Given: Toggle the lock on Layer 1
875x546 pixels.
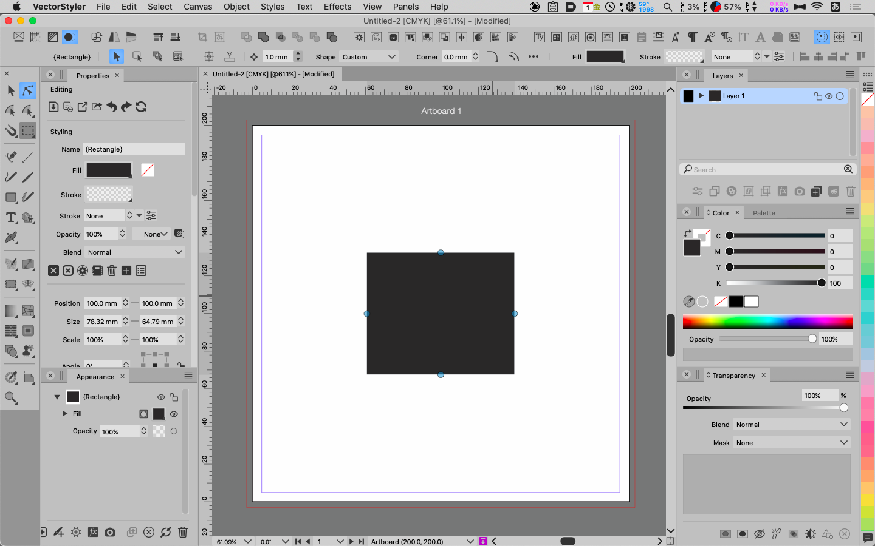Looking at the screenshot, I should 818,96.
